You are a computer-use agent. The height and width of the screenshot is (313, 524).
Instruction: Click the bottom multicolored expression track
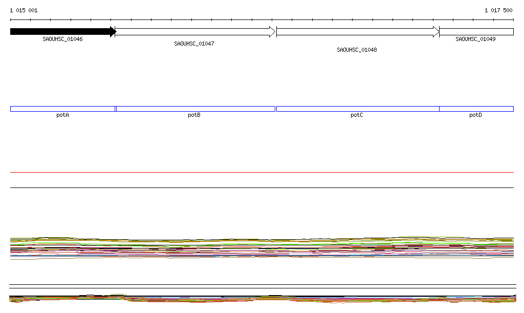tap(262, 299)
